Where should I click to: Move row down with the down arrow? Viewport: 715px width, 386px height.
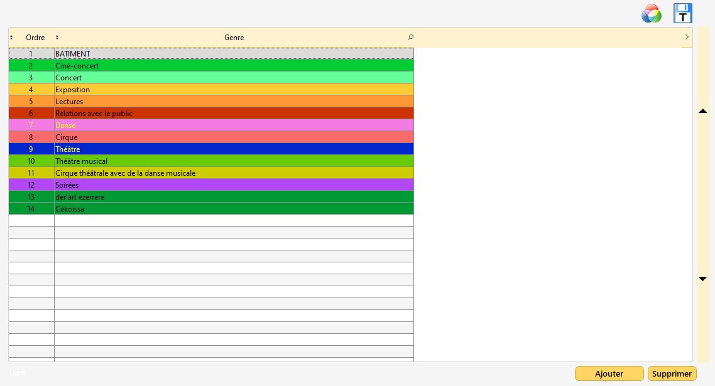pyautogui.click(x=703, y=279)
